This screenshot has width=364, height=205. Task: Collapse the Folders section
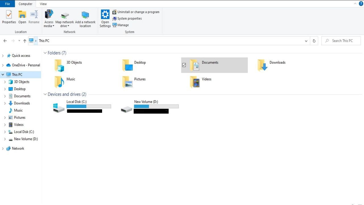(x=45, y=53)
